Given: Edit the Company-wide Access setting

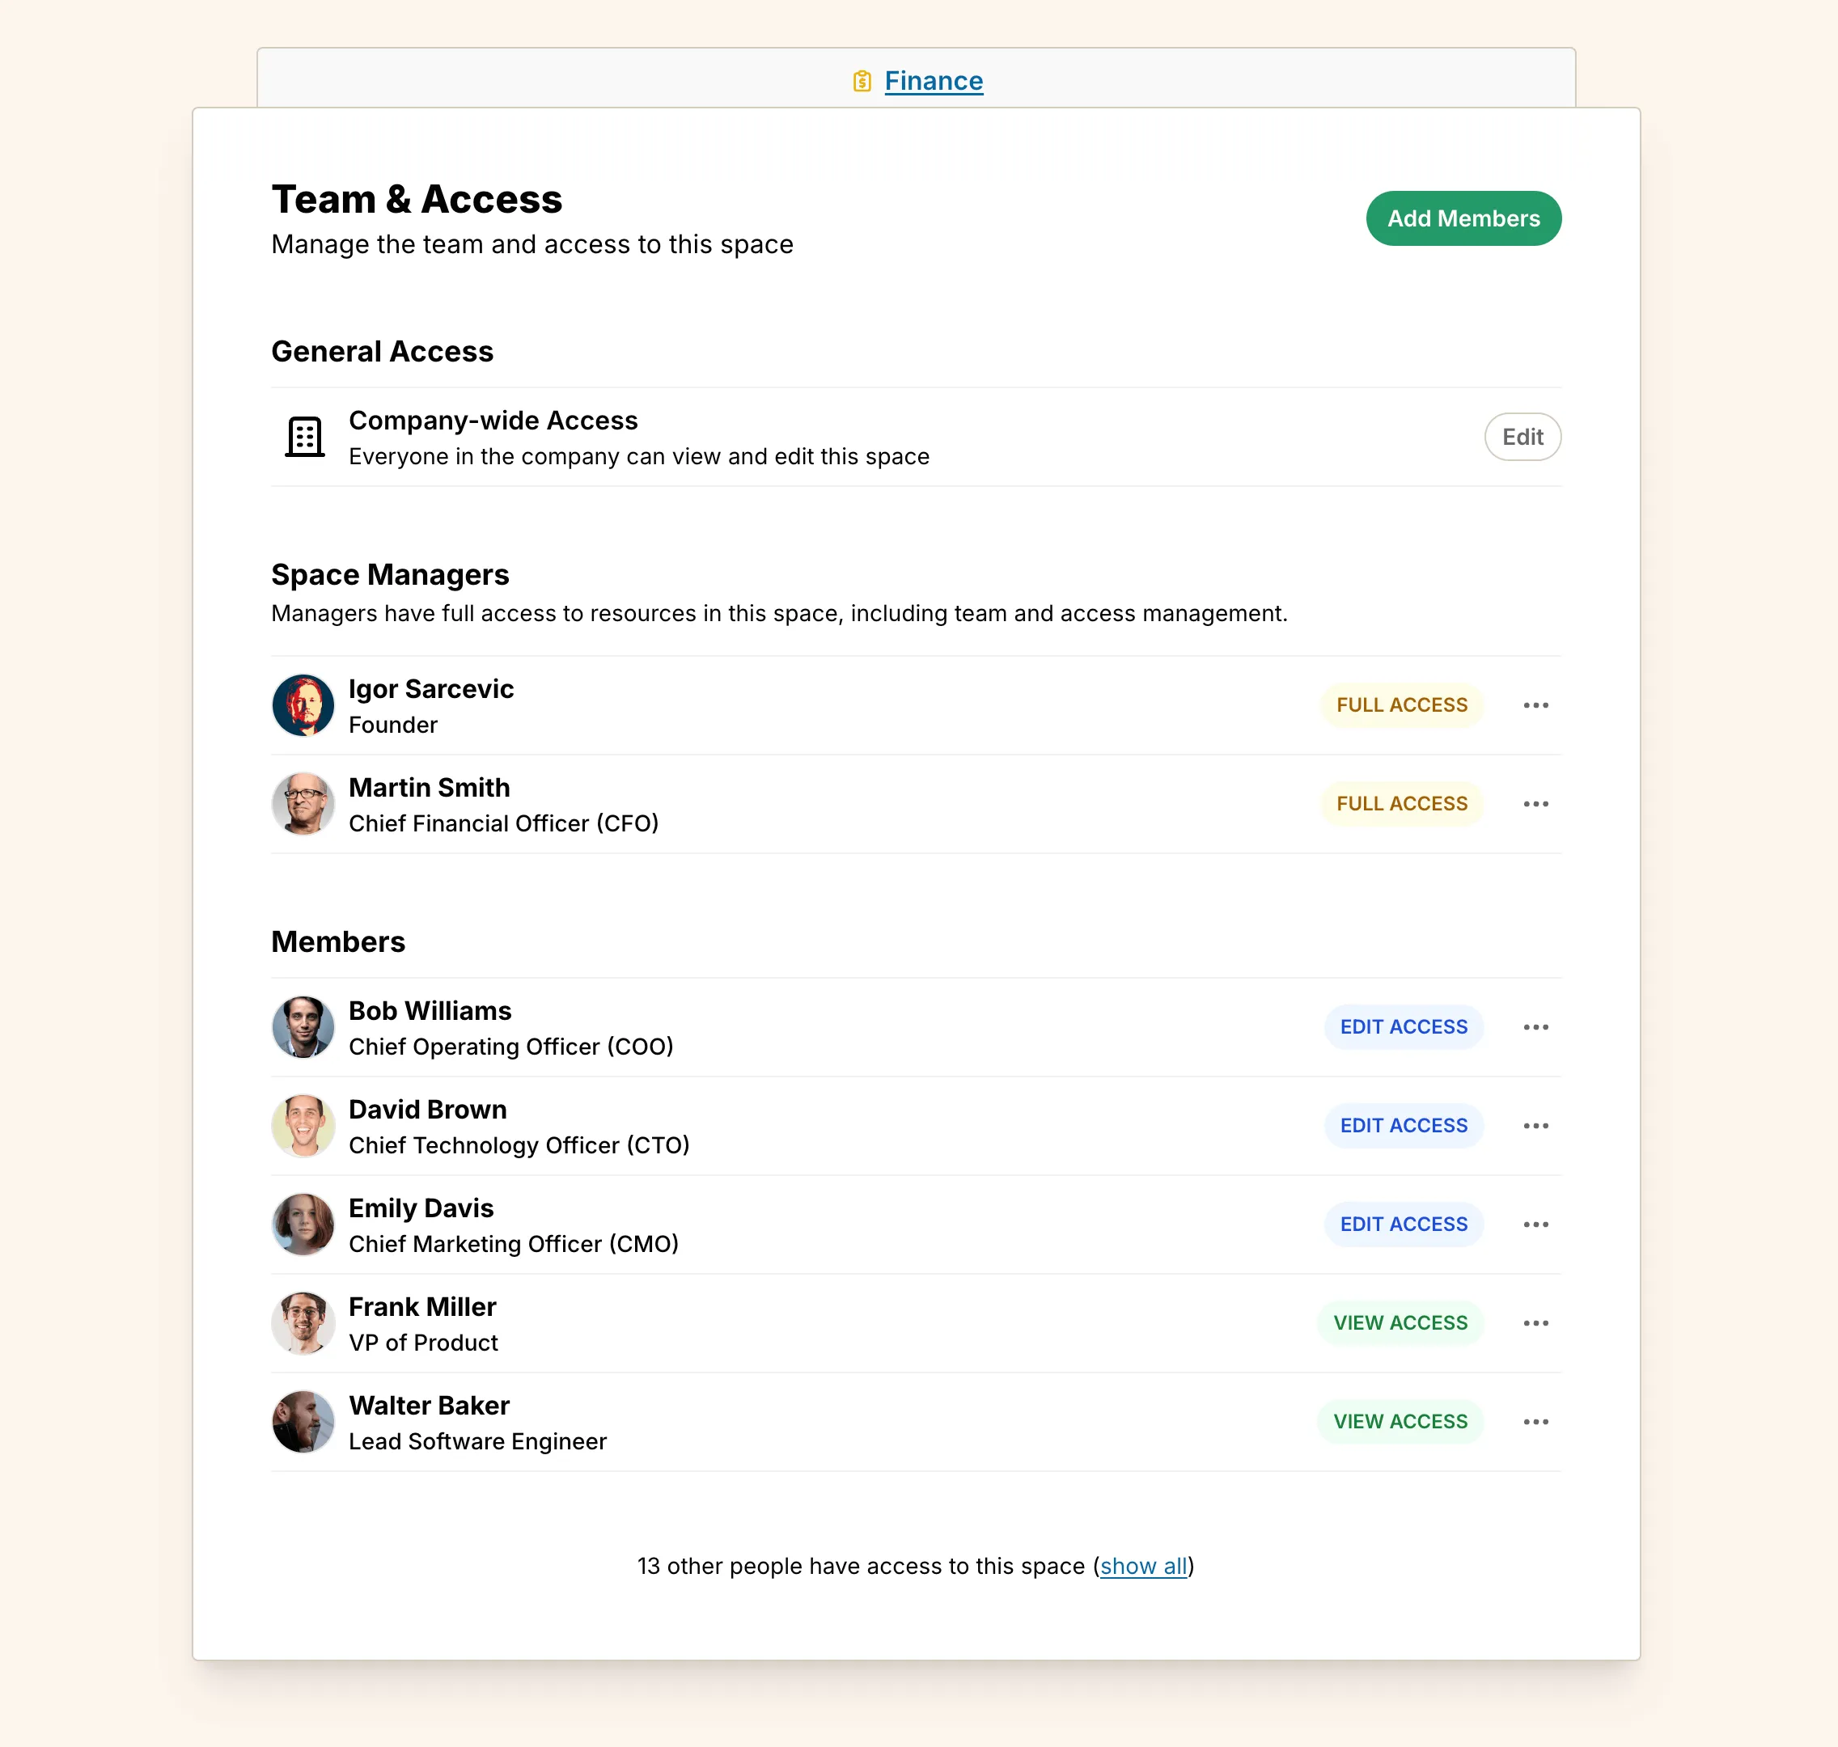Looking at the screenshot, I should (1521, 437).
